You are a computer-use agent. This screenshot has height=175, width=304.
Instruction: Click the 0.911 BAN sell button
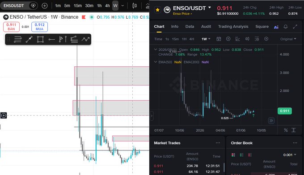pyautogui.click(x=11, y=27)
